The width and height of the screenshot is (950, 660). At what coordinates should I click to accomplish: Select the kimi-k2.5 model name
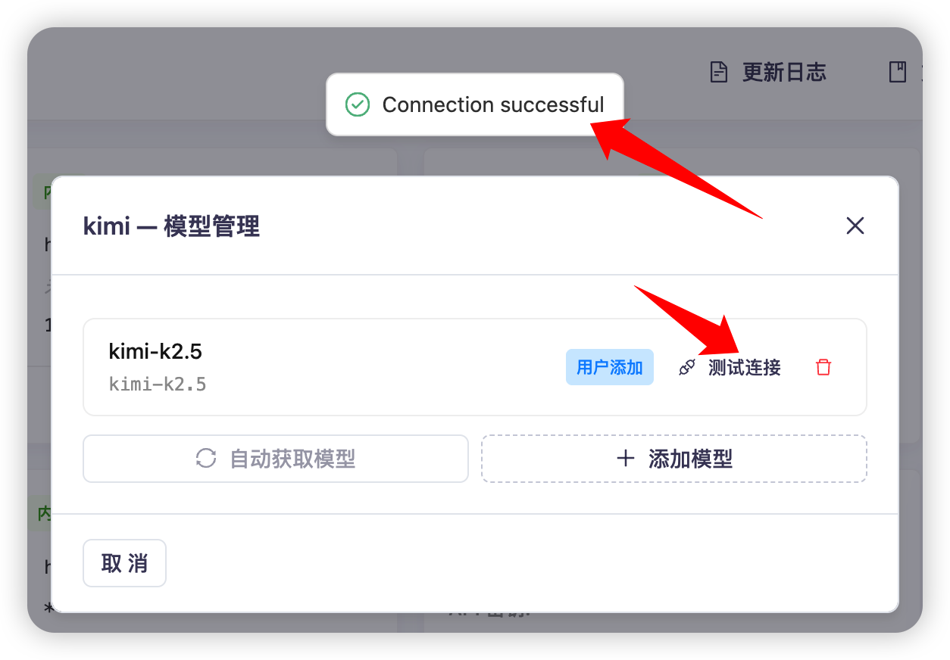point(155,351)
